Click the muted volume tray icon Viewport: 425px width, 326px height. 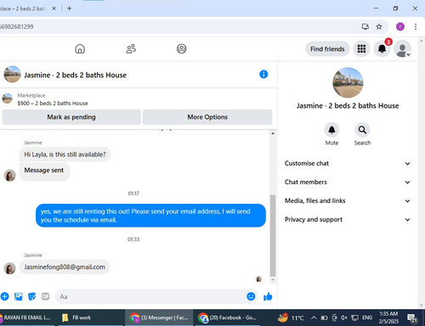coord(344,318)
